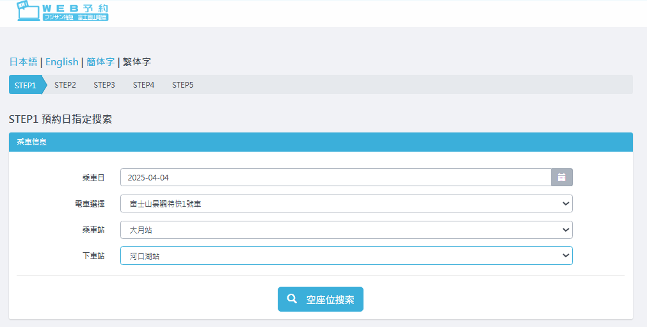Expand the dropdown showing 河口湖站
Viewport: 647px width, 327px height.
tap(346, 256)
